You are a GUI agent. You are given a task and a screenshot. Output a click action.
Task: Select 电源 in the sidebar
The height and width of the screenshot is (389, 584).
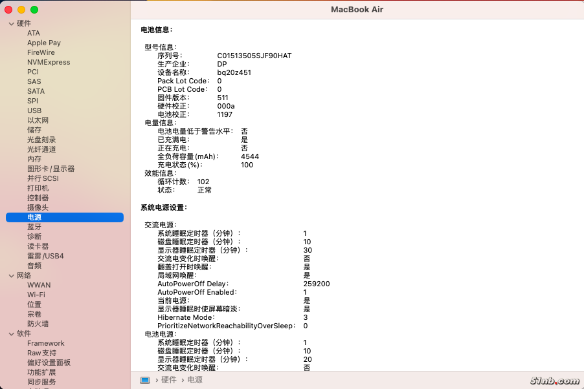[x=34, y=218]
